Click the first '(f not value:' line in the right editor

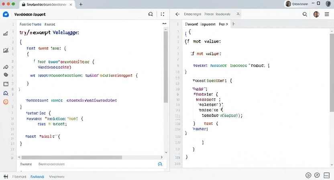203,41
